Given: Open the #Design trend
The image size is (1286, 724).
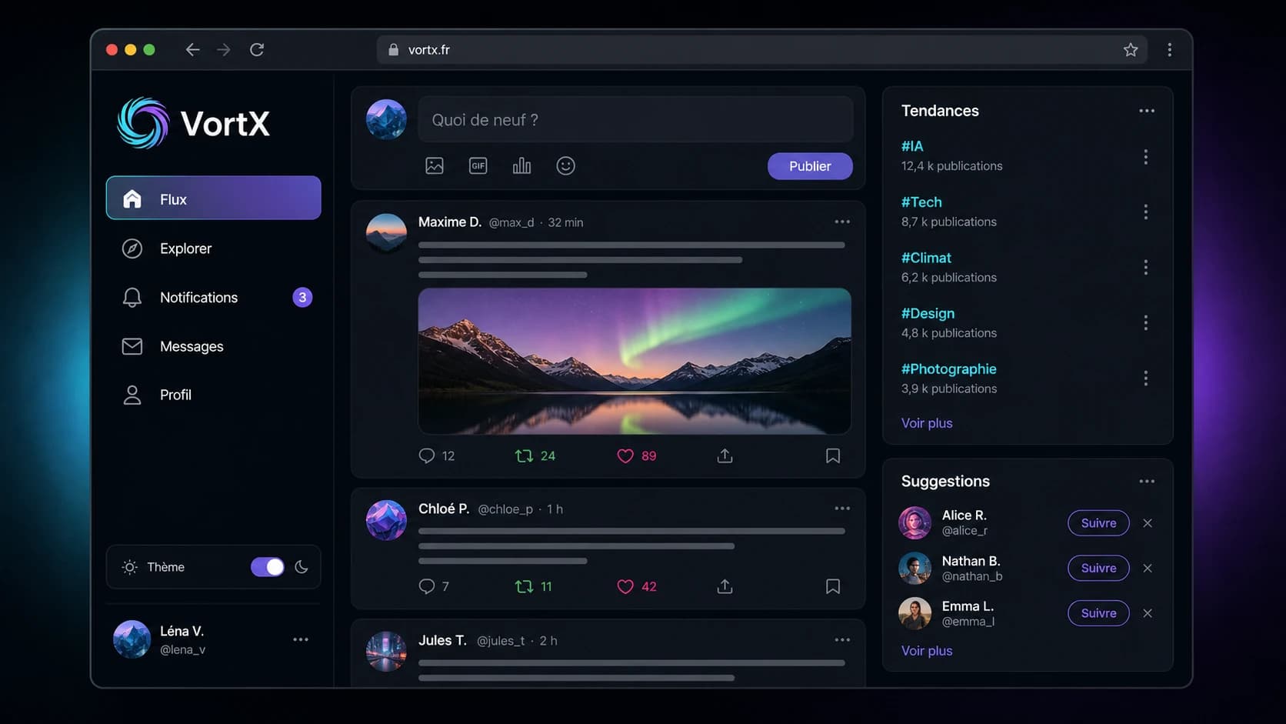Looking at the screenshot, I should pyautogui.click(x=928, y=313).
